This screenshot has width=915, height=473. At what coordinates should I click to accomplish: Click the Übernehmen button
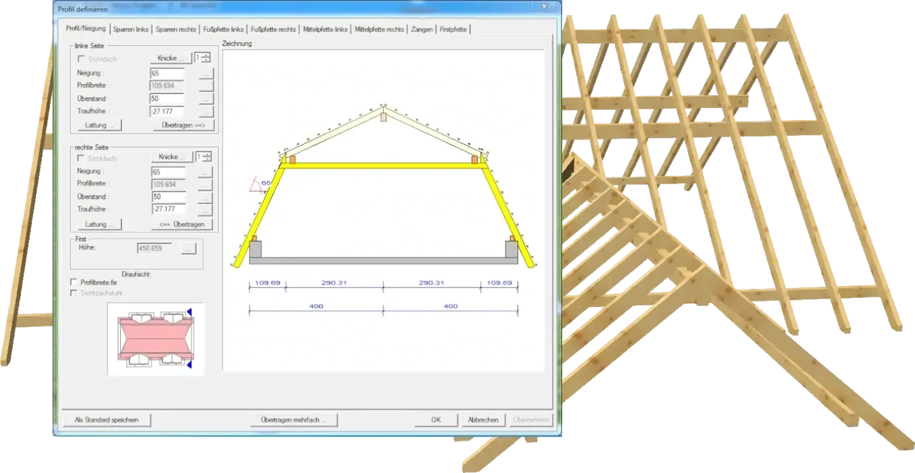(x=531, y=420)
